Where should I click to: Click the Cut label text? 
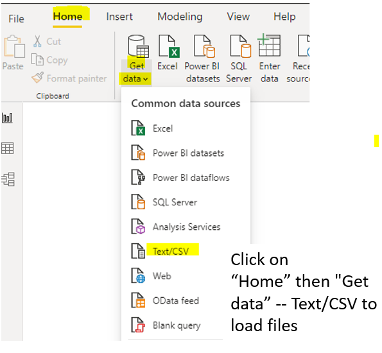coord(53,42)
